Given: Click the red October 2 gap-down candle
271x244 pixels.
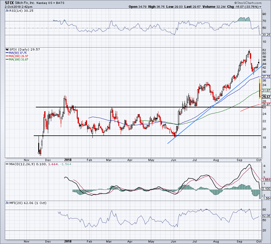Looking at the screenshot, I should coord(260,88).
